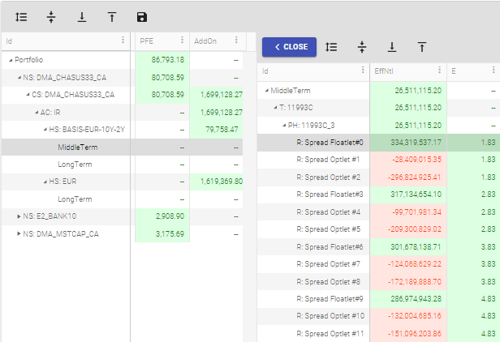The width and height of the screenshot is (500, 342).
Task: Click PFE value 86,793.18
Action: click(168, 60)
